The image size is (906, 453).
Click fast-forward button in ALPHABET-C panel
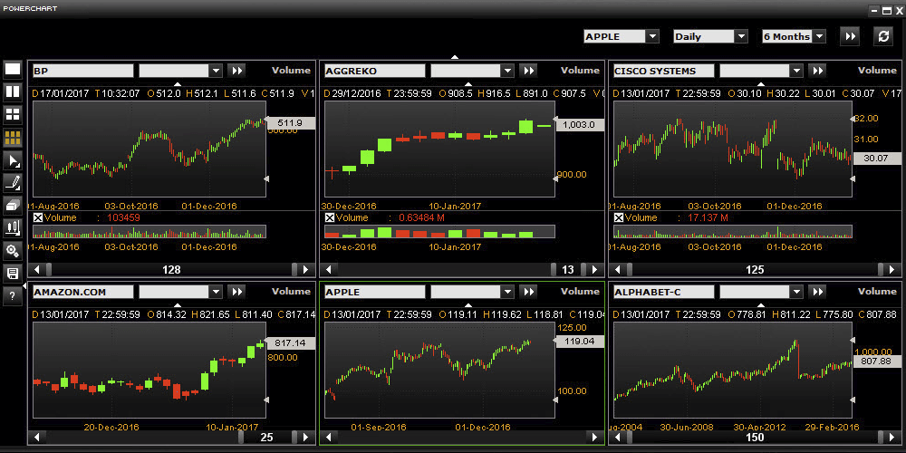coord(817,292)
